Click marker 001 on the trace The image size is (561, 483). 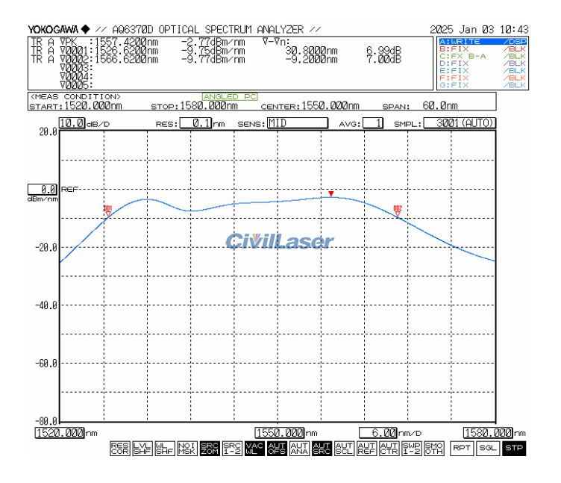[108, 211]
